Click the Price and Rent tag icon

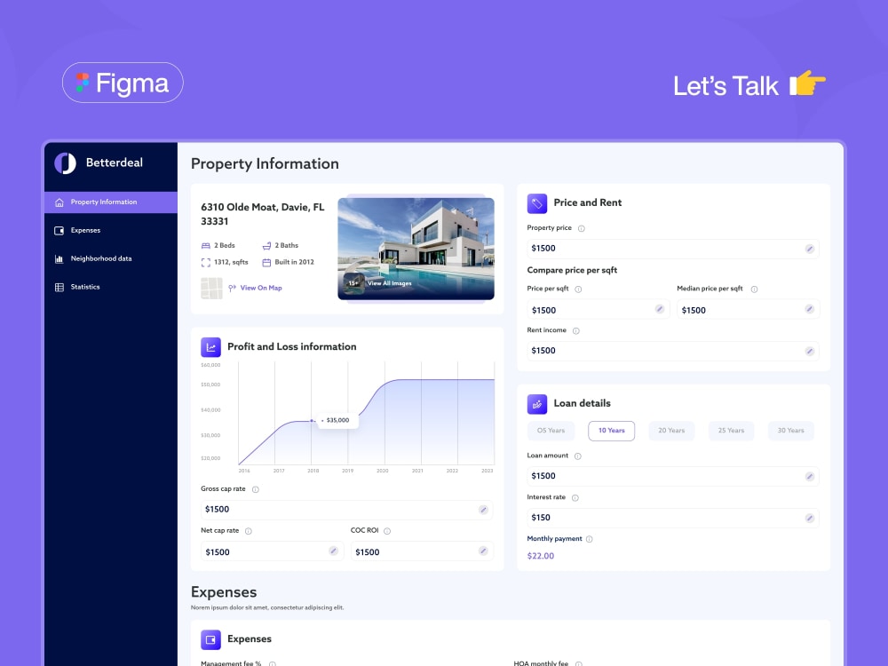[x=537, y=203]
